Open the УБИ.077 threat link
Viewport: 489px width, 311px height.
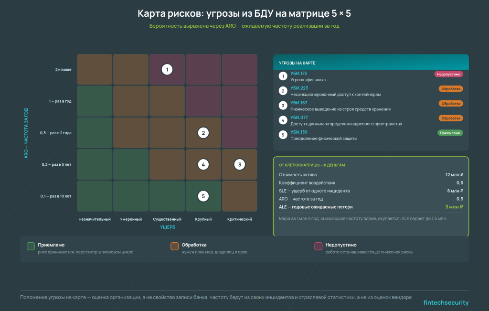(x=299, y=118)
